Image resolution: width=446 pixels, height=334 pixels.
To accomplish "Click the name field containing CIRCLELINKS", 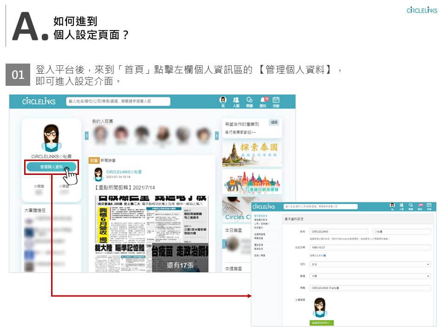I will click(339, 232).
